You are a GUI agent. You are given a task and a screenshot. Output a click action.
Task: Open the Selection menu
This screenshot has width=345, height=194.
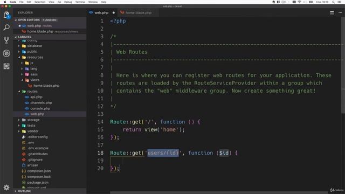point(40,2)
